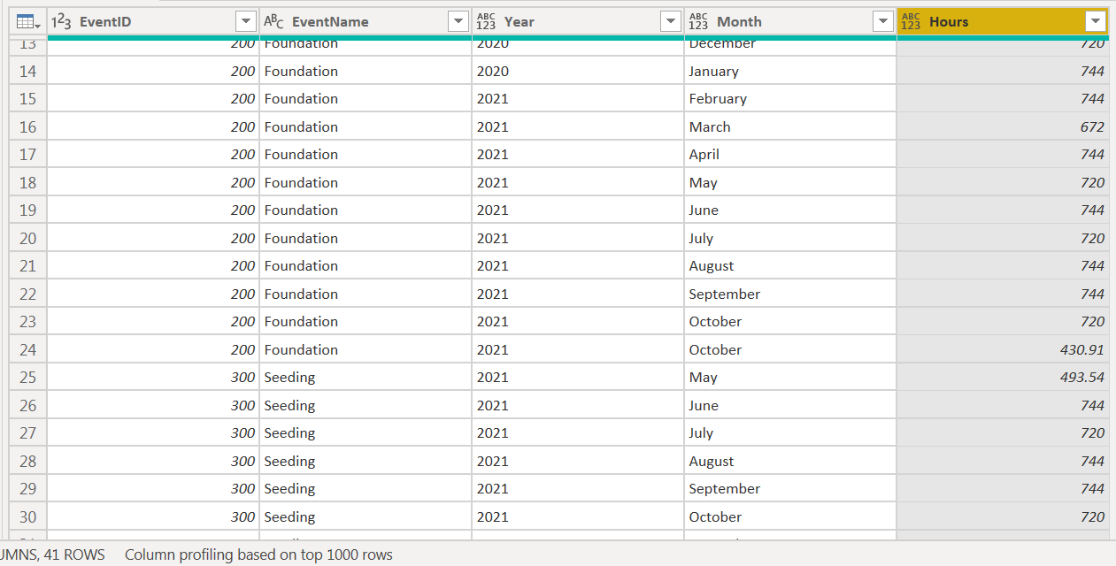Click the 'June' cell in row 19
Viewport: 1116px width, 566px height.
pyautogui.click(x=790, y=210)
